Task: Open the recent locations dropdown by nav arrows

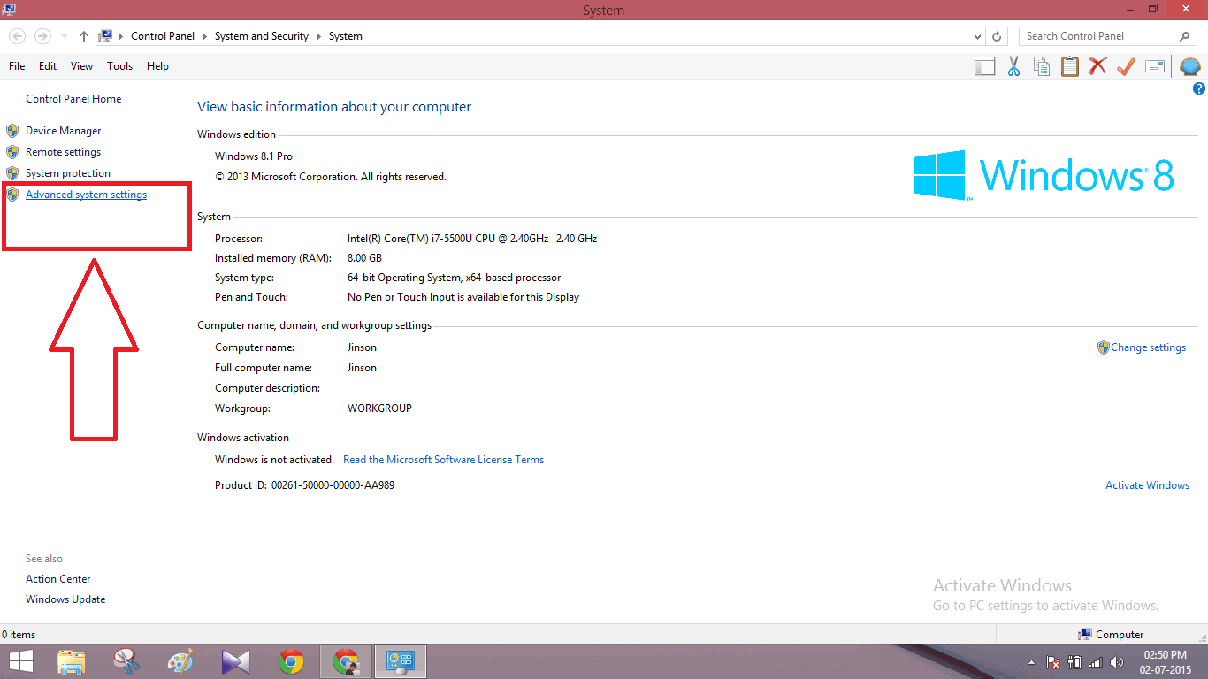Action: [x=64, y=36]
